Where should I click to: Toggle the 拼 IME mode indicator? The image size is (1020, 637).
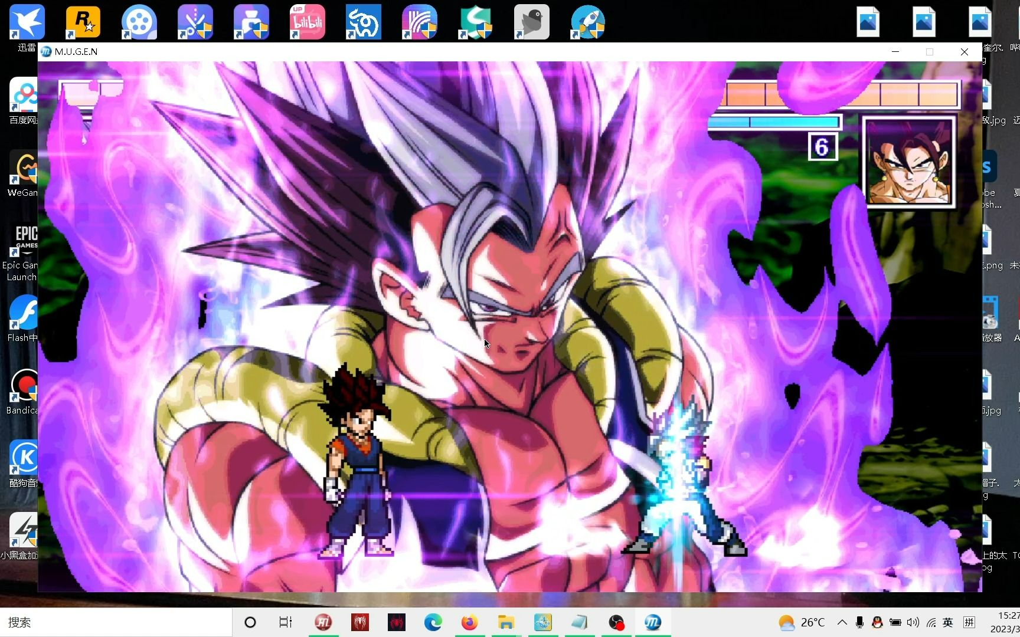pos(969,622)
